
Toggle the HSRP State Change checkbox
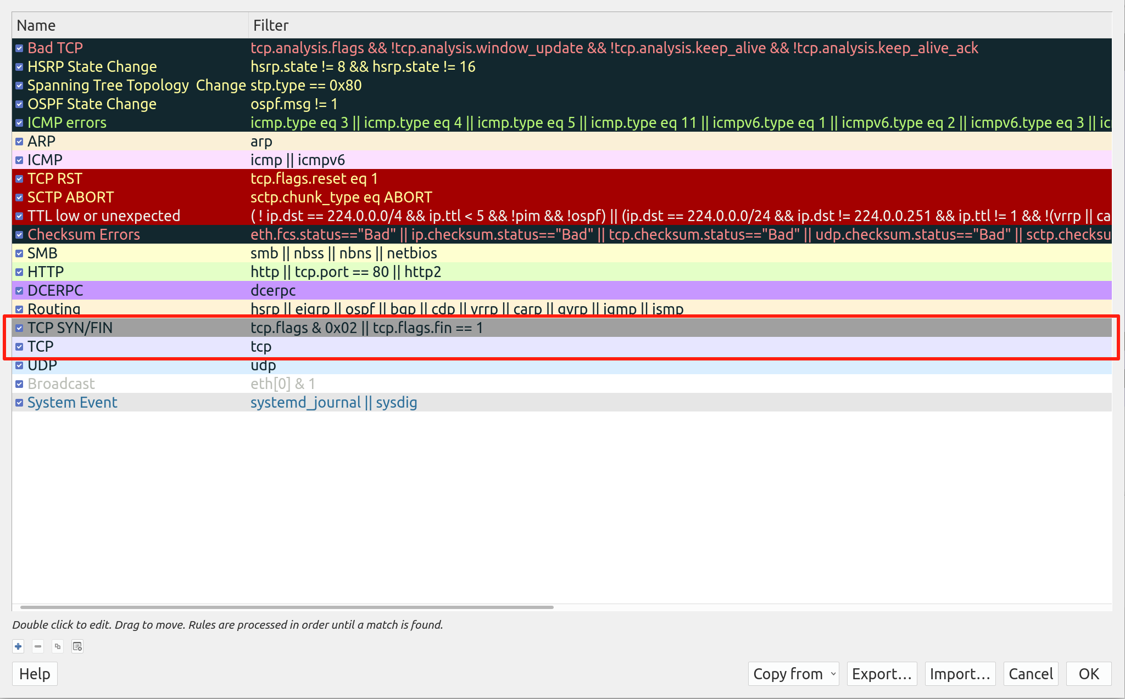pos(19,67)
